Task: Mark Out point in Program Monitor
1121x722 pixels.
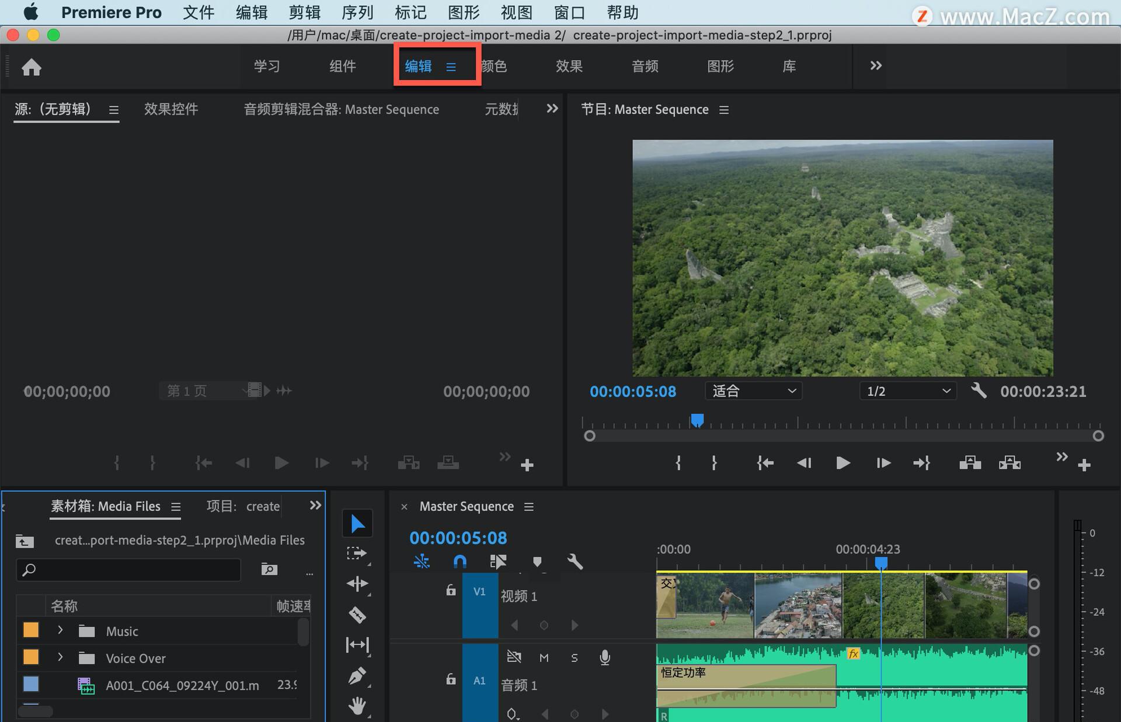Action: (714, 463)
